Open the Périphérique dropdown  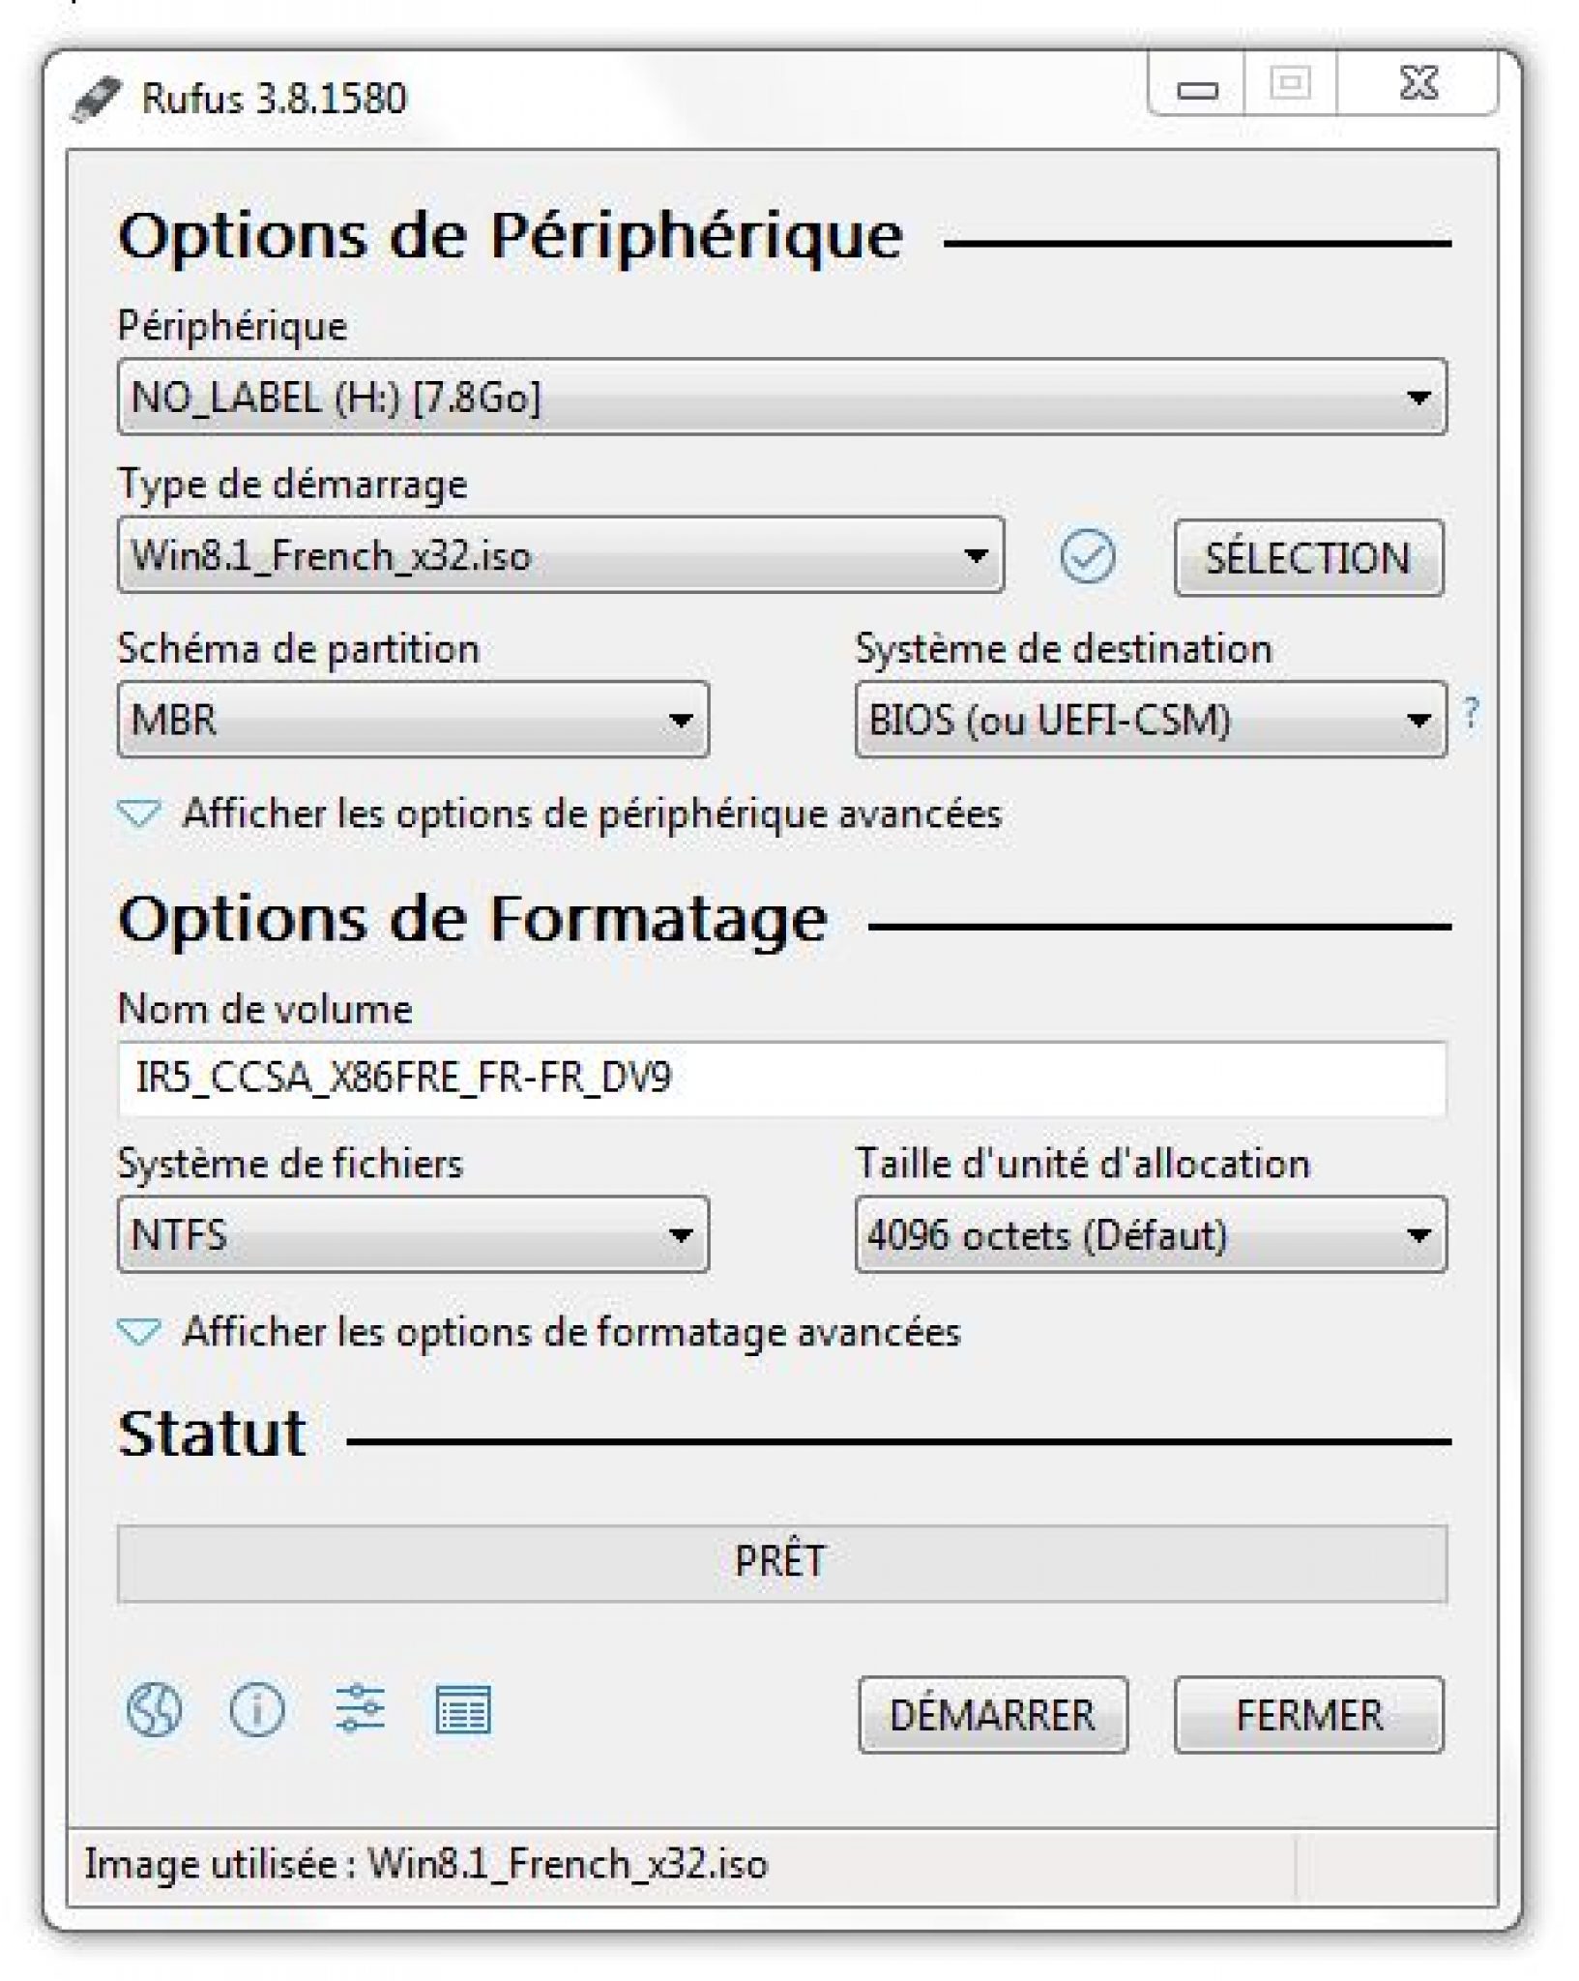781,398
